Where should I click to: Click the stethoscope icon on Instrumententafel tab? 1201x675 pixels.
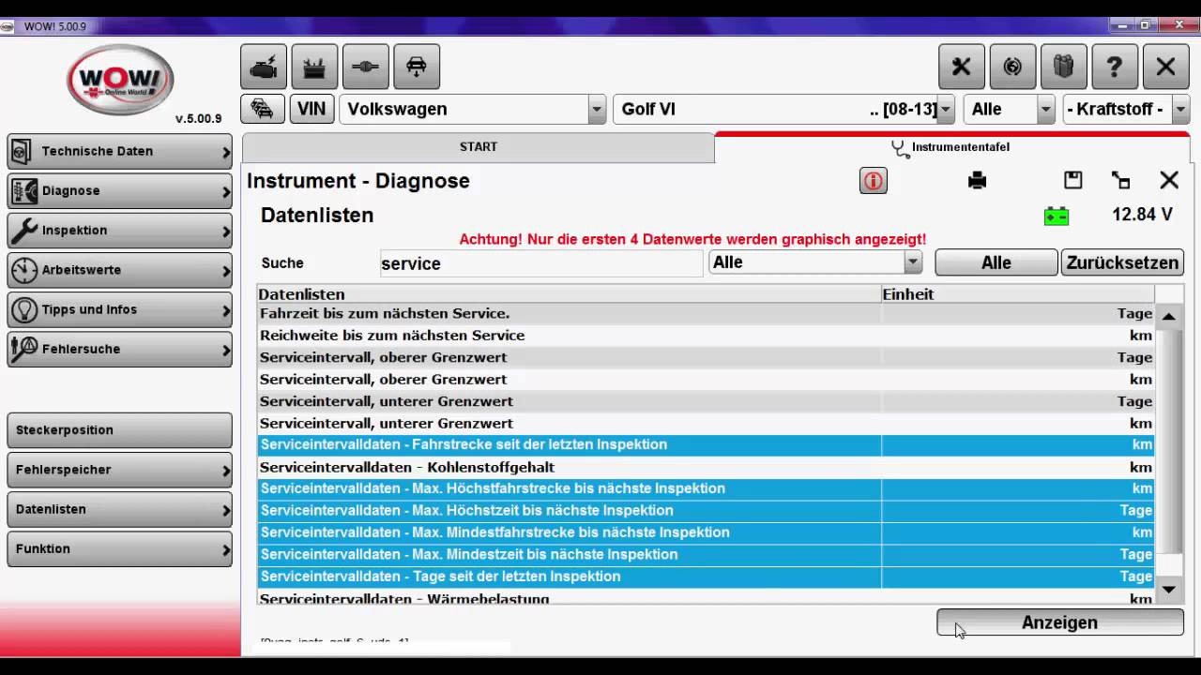click(900, 147)
